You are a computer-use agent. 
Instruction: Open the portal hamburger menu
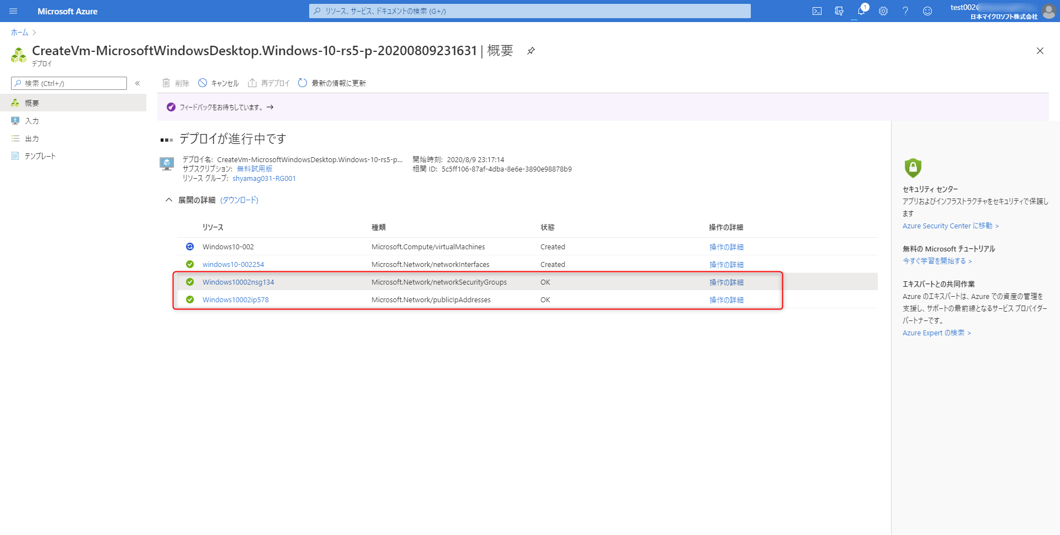(x=13, y=11)
